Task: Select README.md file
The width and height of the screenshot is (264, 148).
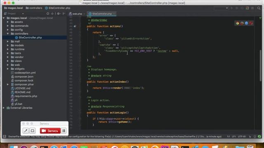Action: pos(21,92)
